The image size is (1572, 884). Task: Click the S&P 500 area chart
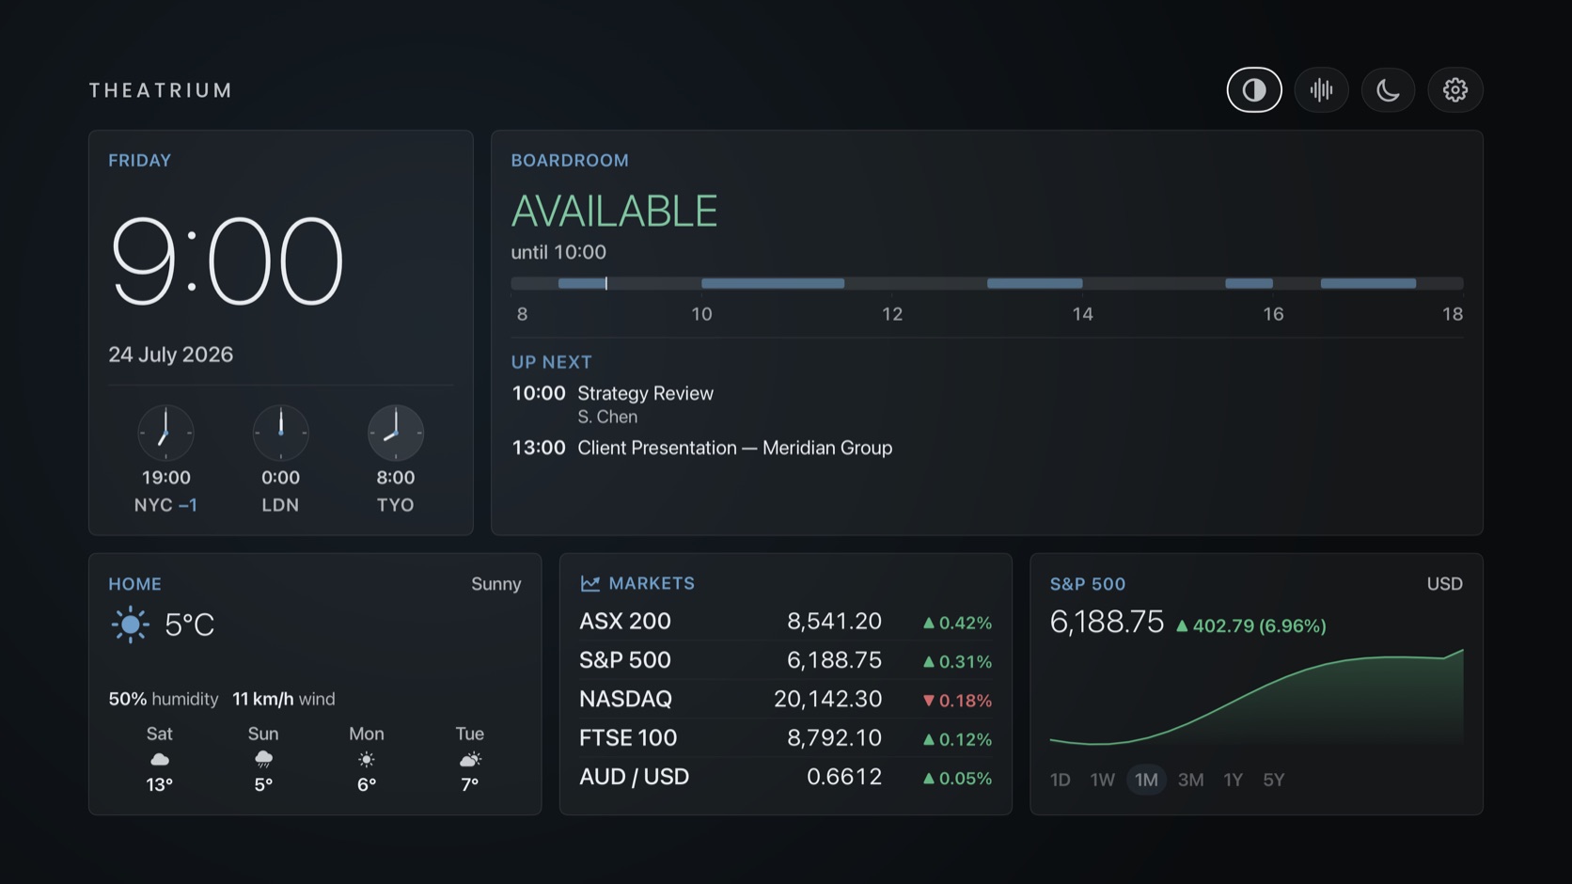point(1256,698)
